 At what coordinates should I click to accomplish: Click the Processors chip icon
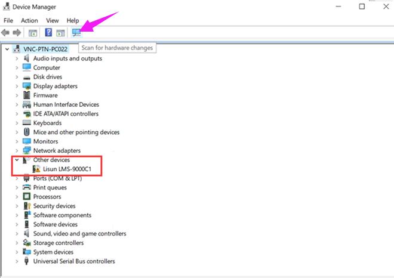pos(27,196)
